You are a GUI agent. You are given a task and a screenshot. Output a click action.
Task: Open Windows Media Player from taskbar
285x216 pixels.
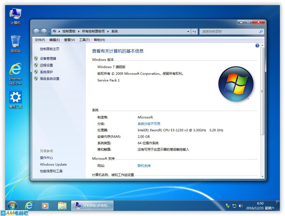click(x=45, y=206)
